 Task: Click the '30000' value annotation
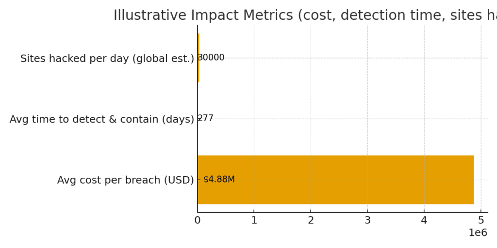212,58
